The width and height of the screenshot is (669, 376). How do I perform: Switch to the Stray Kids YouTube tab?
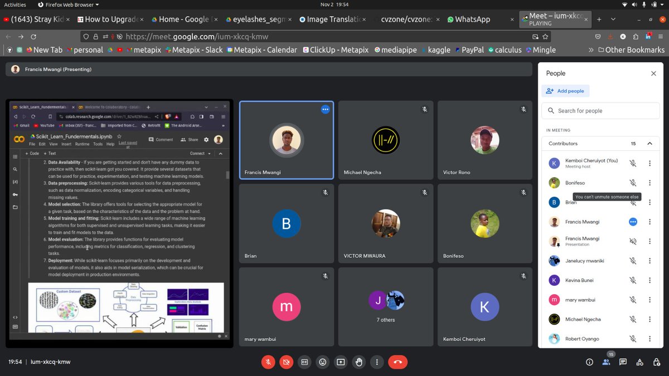pyautogui.click(x=36, y=19)
